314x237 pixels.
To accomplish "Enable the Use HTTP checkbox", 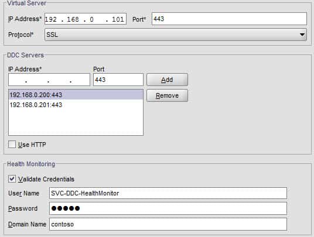I will pos(12,145).
